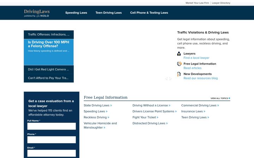Image resolution: width=254 pixels, height=158 pixels.
Task: Open Teen Driving Laws in top navigation
Action: click(109, 13)
